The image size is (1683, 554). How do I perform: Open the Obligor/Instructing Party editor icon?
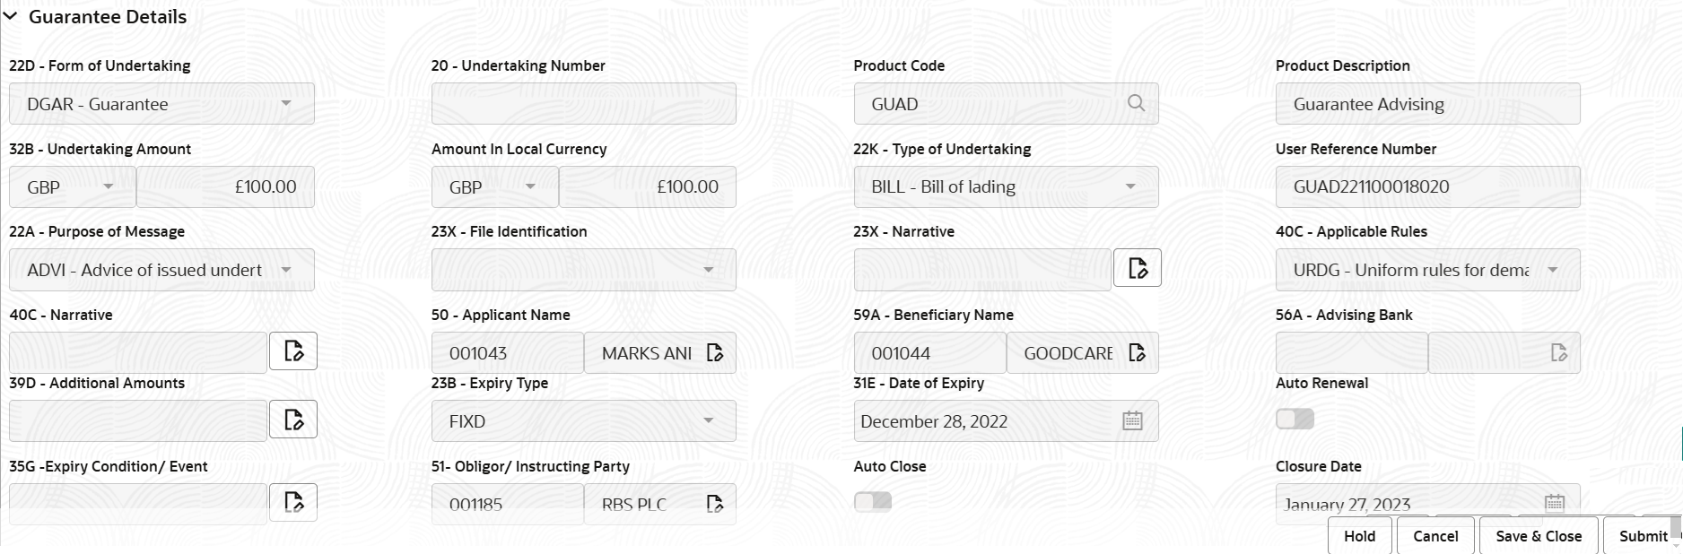coord(715,503)
